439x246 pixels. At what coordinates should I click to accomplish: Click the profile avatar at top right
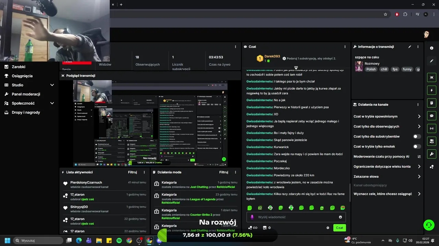[426, 35]
